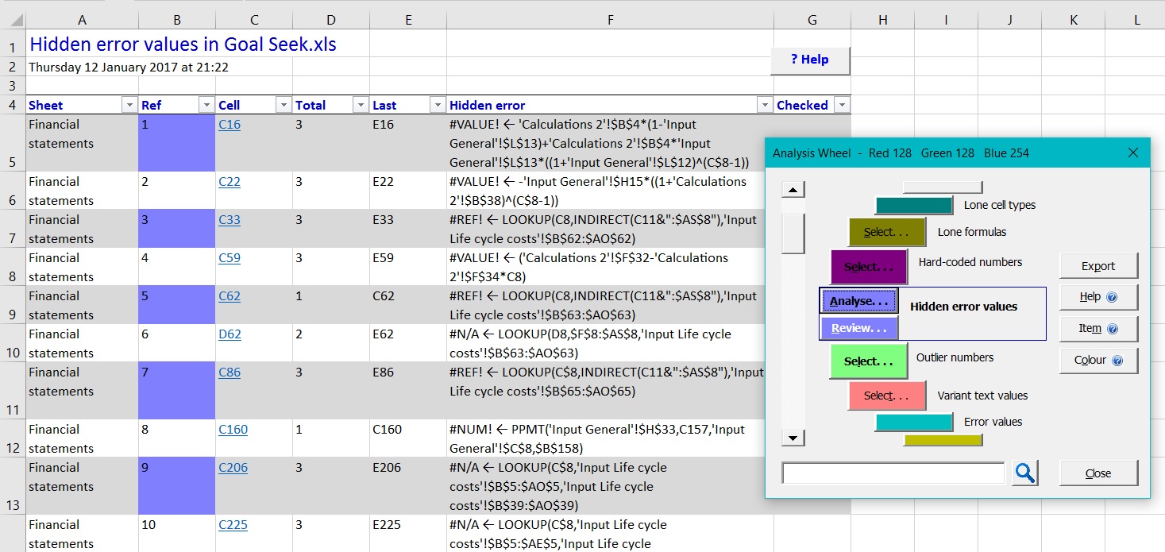Open the Ref column filter dropdown
Screen dimensions: 1165x552
click(x=206, y=105)
